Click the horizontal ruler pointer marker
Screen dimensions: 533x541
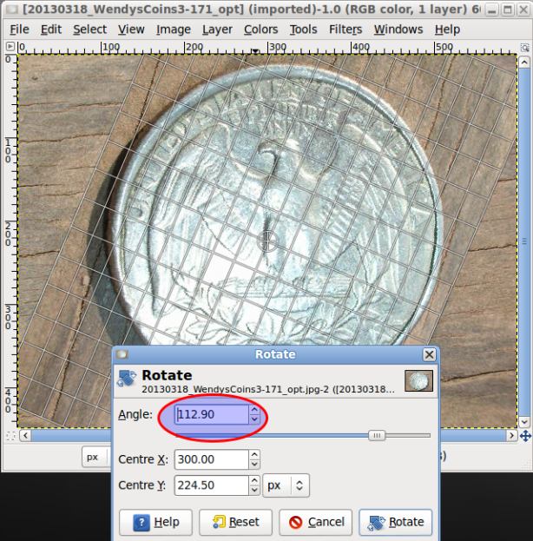point(255,51)
